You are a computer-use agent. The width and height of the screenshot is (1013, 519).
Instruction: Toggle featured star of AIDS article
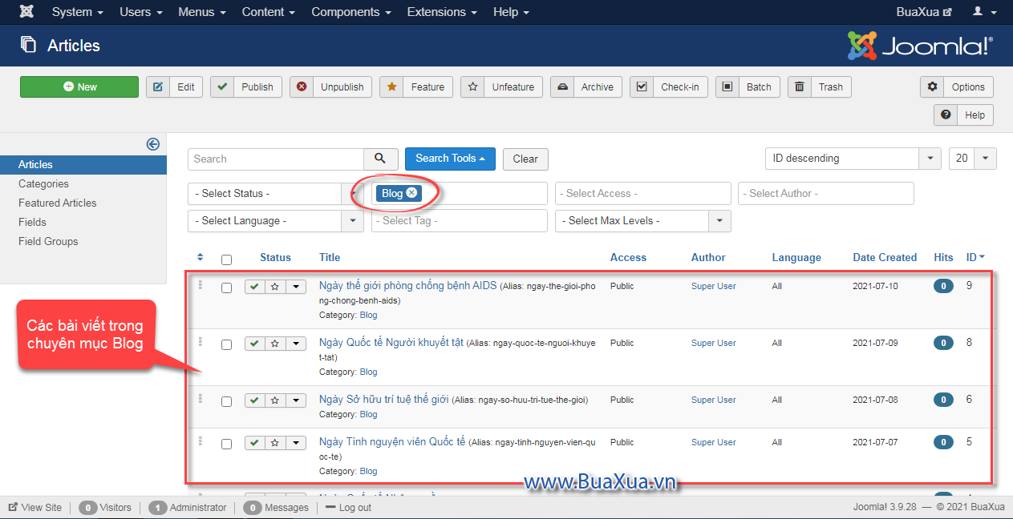pos(275,287)
